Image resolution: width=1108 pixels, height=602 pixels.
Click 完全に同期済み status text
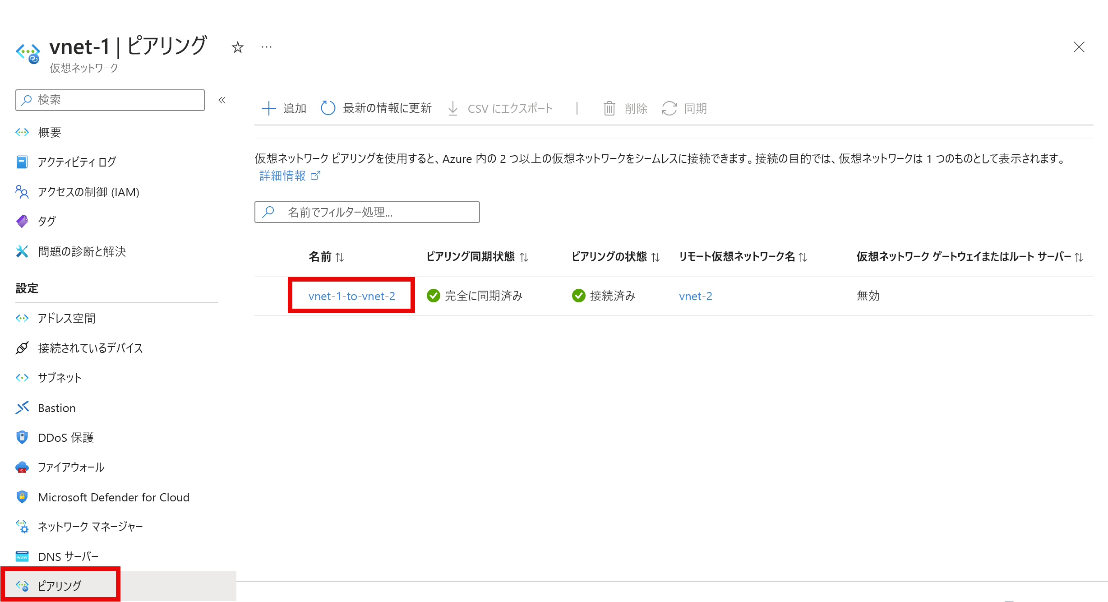(x=484, y=296)
